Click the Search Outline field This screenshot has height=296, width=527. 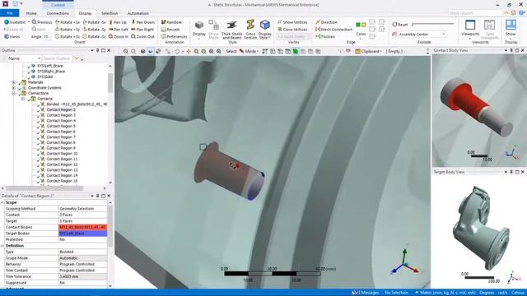tap(57, 58)
